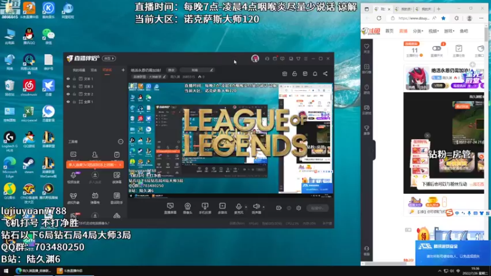Open WeChat desktop icon
491x276 pixels.
pos(48,37)
